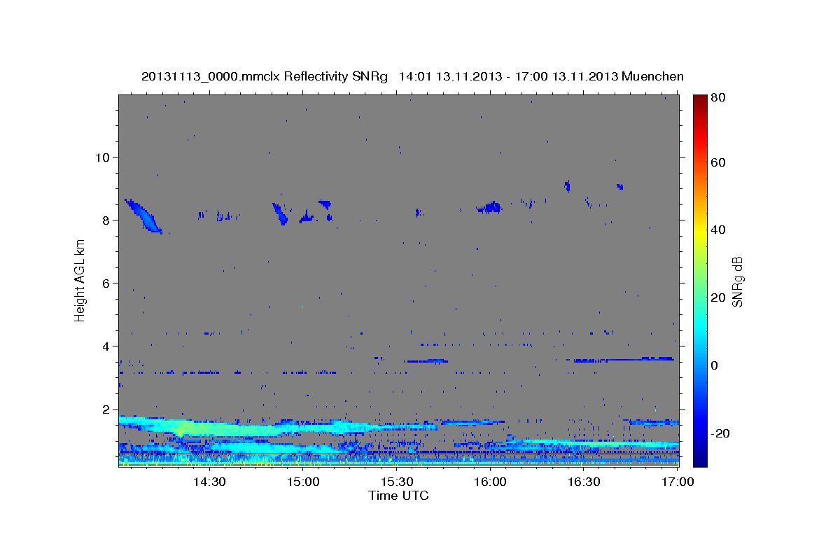Click the 16:00 time tick label
The width and height of the screenshot is (840, 560).
pos(490,482)
